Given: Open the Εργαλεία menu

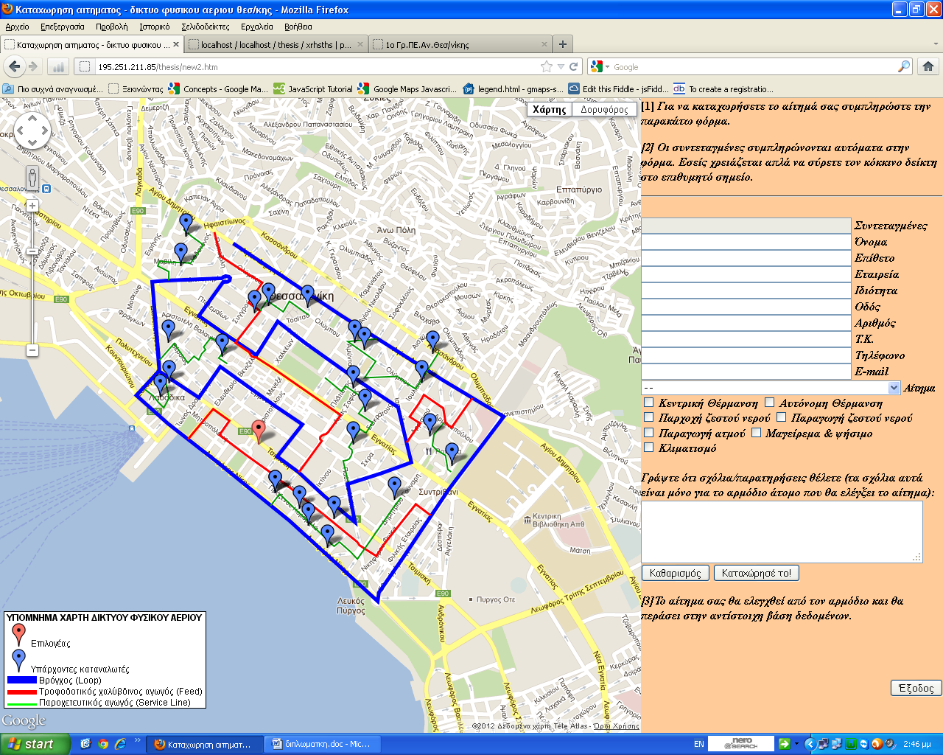Looking at the screenshot, I should 257,27.
